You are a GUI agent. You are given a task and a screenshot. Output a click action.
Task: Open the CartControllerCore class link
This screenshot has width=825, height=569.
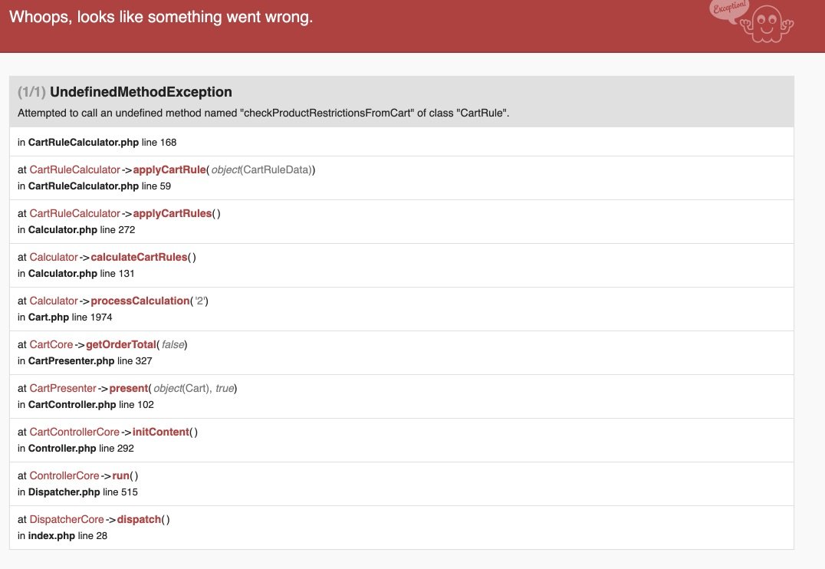point(74,432)
